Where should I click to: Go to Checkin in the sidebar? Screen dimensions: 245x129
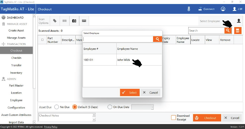tap(16, 58)
